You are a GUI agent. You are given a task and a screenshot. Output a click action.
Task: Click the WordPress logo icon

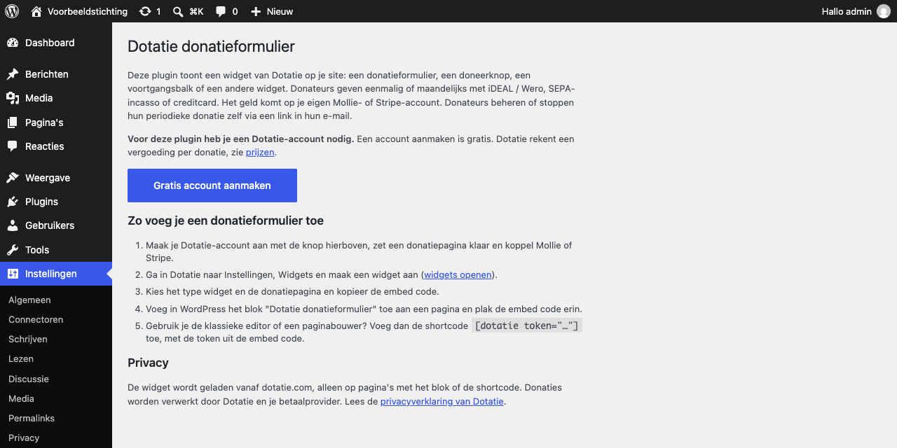(12, 11)
